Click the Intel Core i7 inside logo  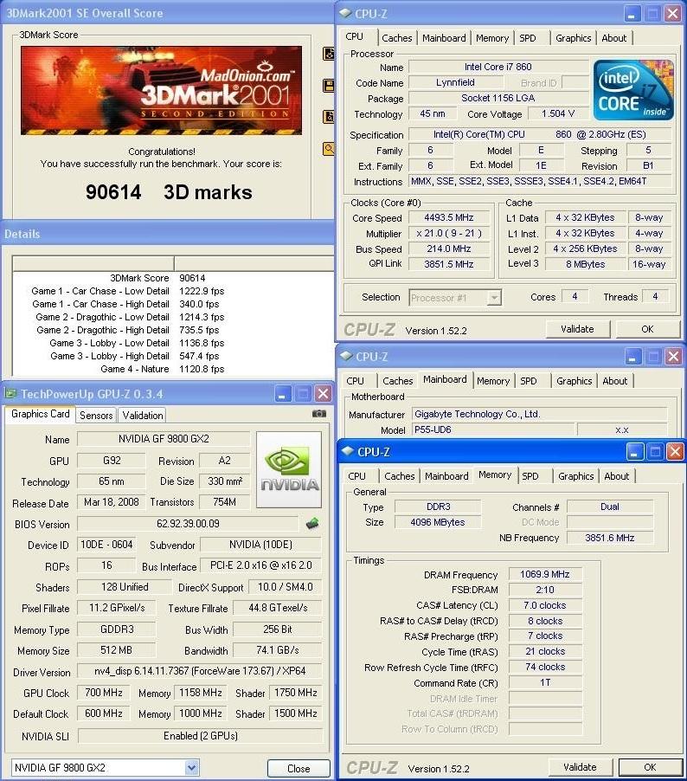click(x=633, y=90)
